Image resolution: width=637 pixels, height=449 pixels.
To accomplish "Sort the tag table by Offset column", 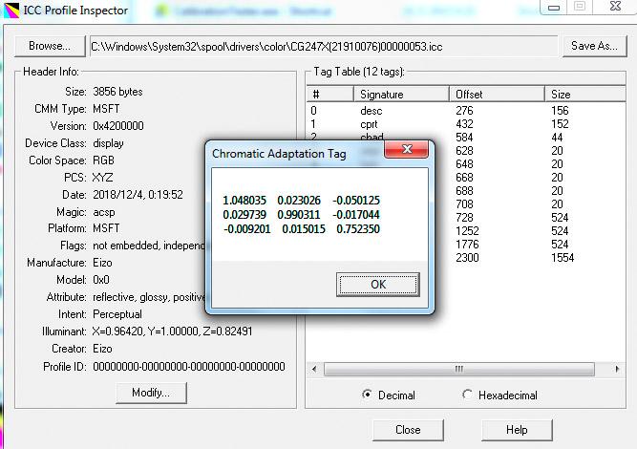I will (497, 94).
